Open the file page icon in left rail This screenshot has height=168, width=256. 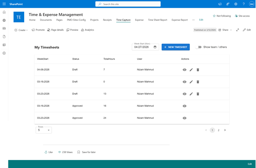click(4, 37)
